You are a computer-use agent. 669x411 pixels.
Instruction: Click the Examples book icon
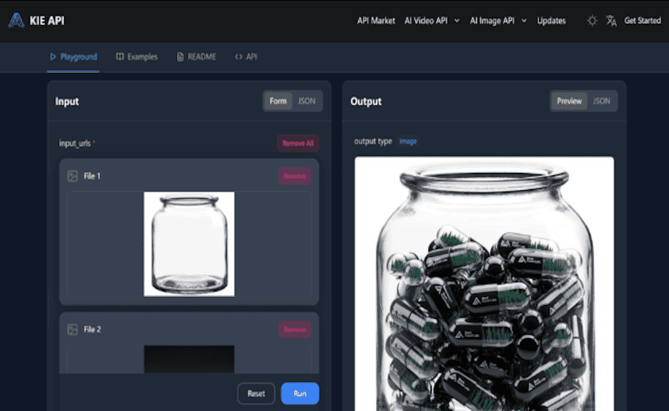(120, 57)
